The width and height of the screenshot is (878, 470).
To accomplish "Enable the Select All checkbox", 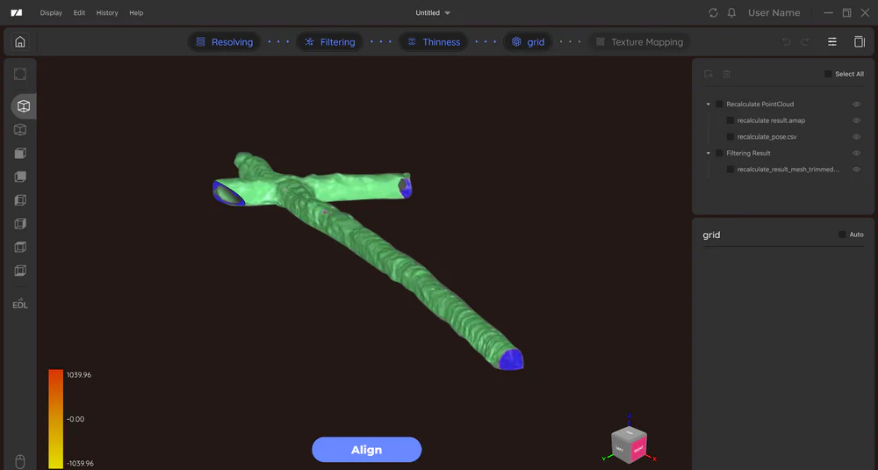I will click(828, 74).
